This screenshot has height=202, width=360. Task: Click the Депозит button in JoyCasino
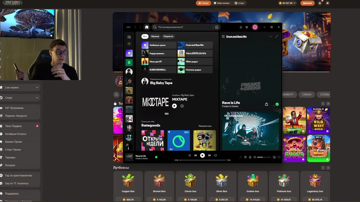307,3
